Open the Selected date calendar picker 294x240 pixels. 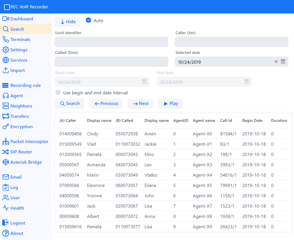pos(283,62)
